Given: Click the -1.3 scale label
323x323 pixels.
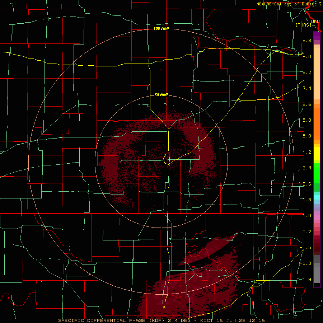Looking at the screenshot, I should pos(305,263).
